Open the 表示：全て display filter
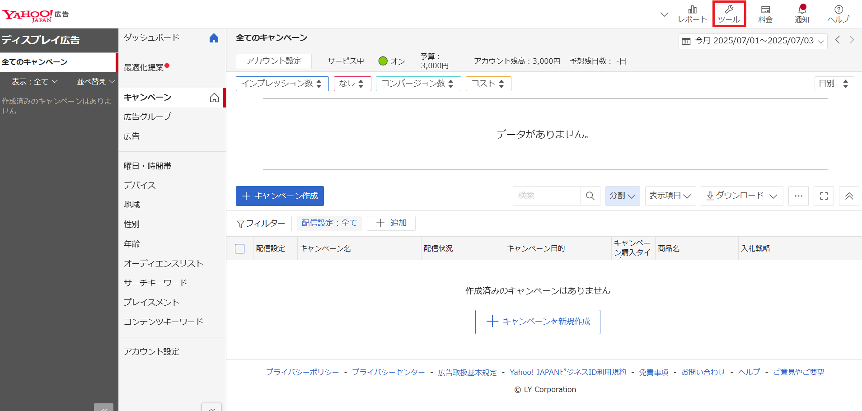Screen dimensions: 862x411 tap(34, 82)
